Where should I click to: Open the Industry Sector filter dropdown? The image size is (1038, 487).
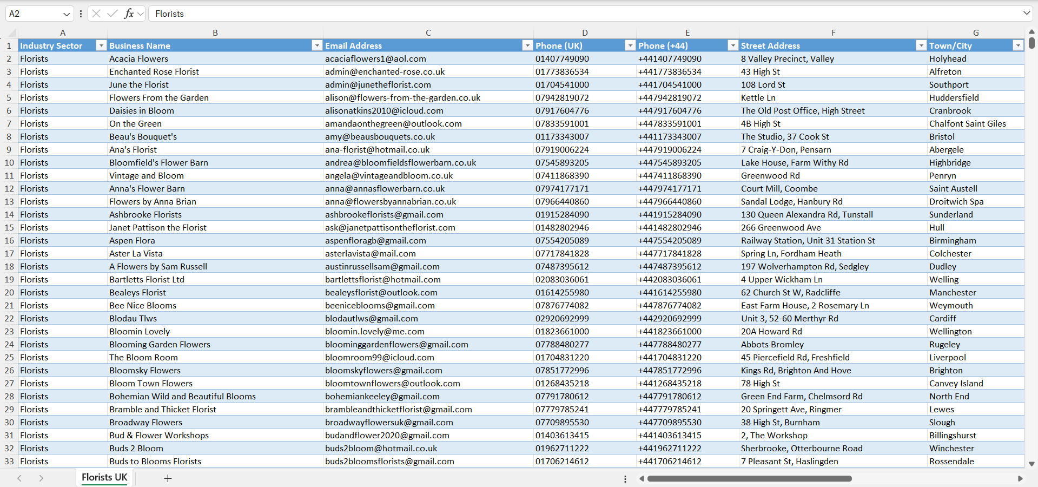click(101, 45)
